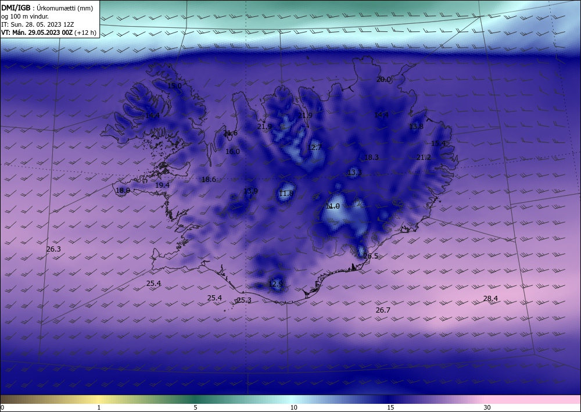This screenshot has width=581, height=412.
Task: Select the 12.7 value label
Action: click(314, 147)
